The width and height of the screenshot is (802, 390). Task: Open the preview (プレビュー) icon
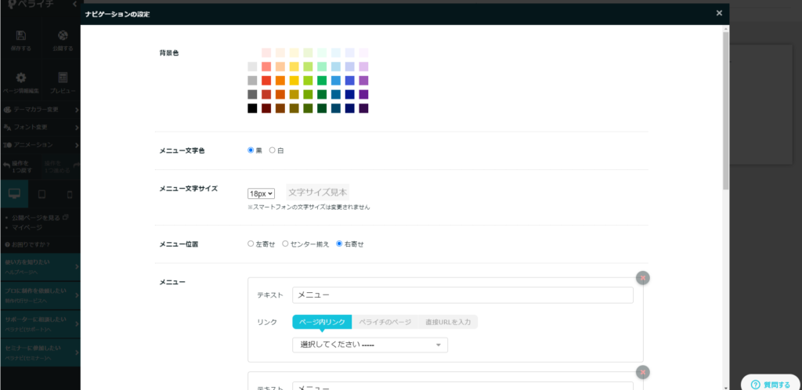63,78
